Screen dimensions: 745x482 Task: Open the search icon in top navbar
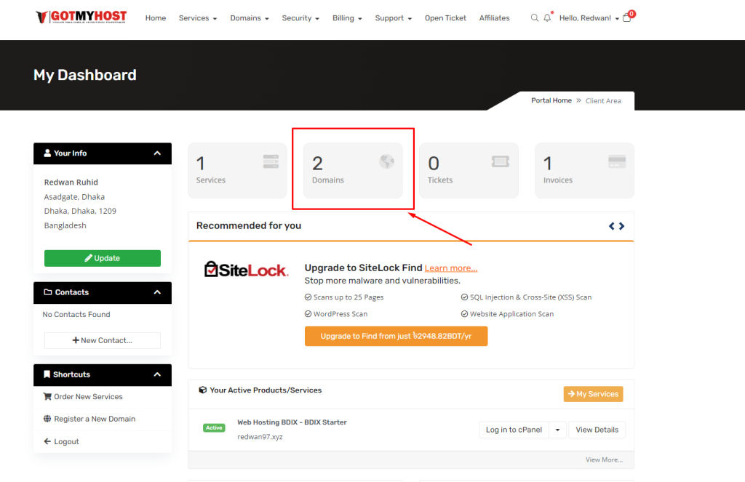coord(535,17)
